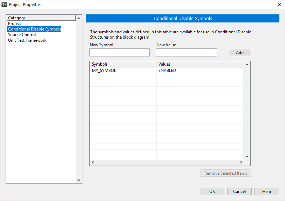This screenshot has width=285, height=201.
Task: Select the MY_SYMBOL table row
Action: (104, 71)
